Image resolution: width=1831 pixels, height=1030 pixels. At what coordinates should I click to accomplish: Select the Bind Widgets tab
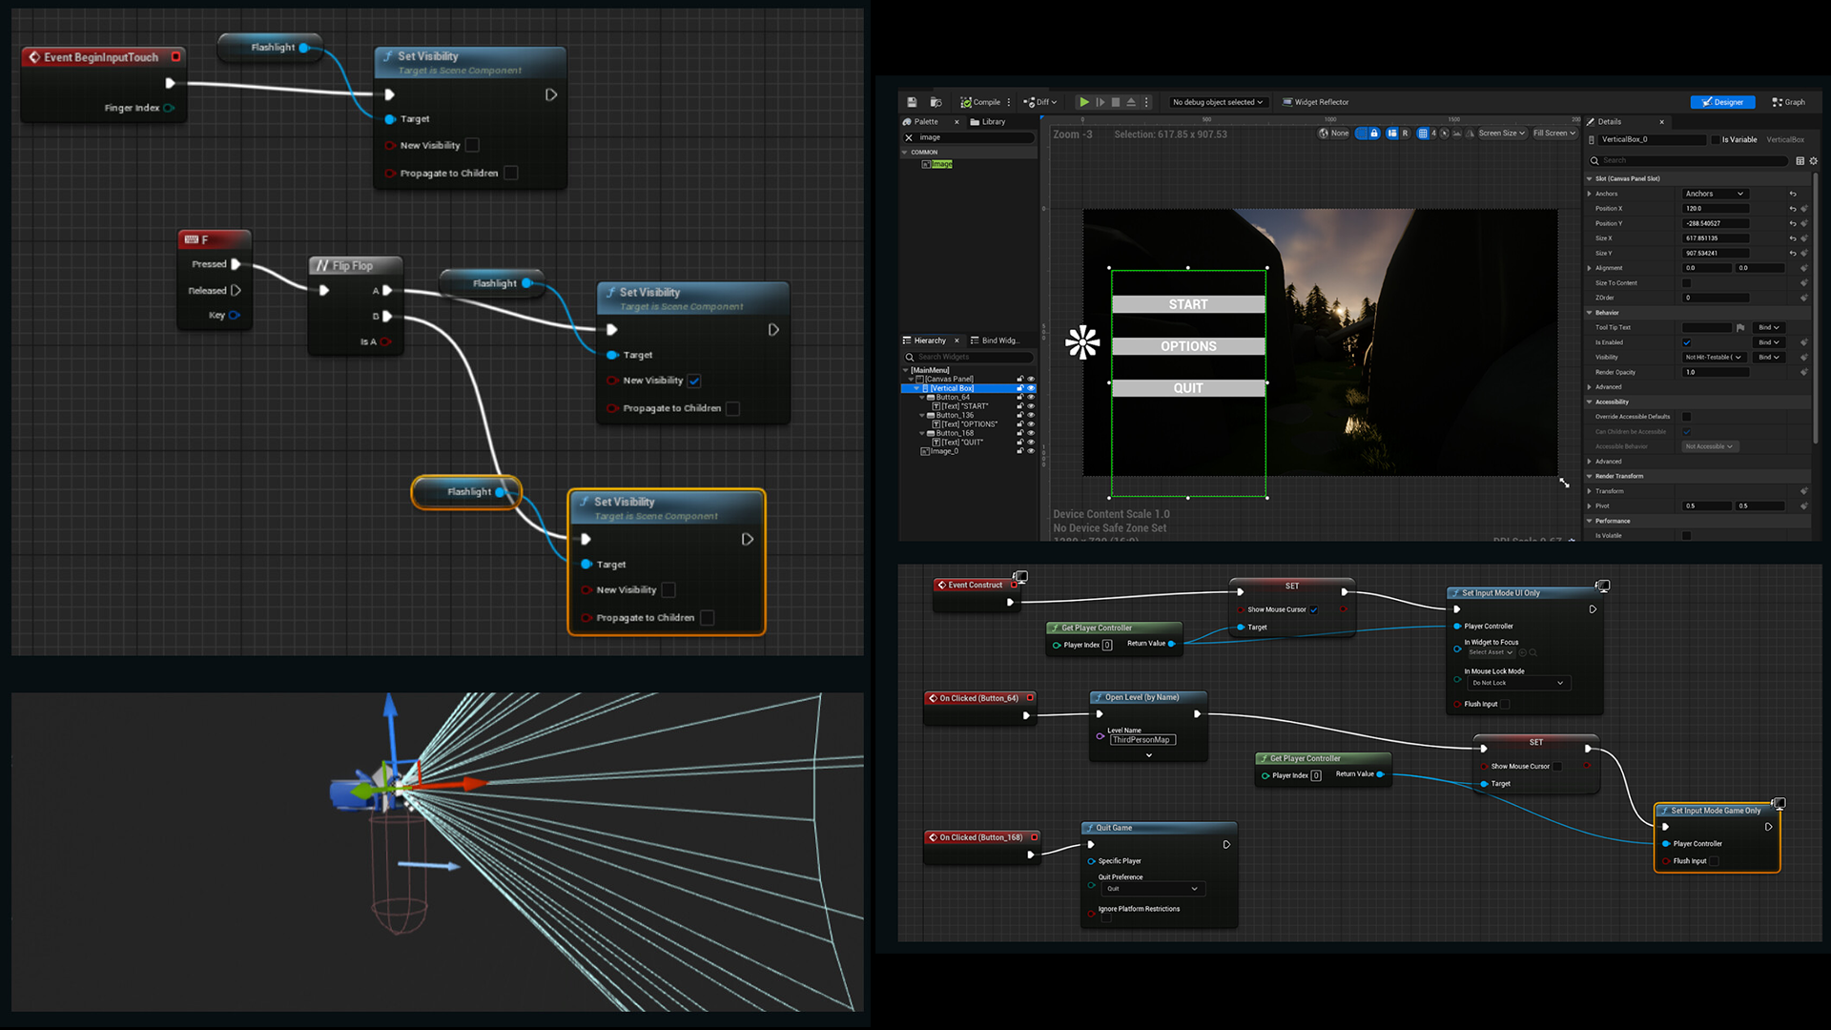tap(995, 340)
